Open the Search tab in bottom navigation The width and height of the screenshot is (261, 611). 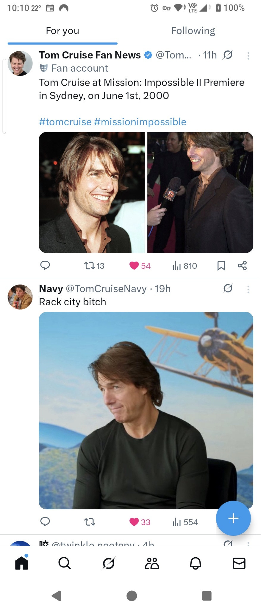[65, 563]
